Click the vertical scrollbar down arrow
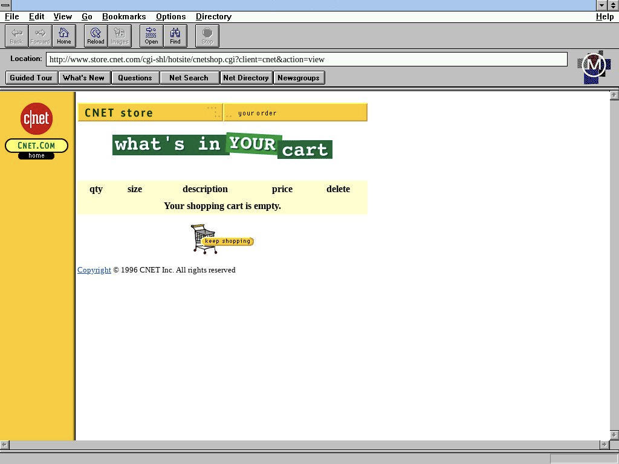The width and height of the screenshot is (619, 464). pos(614,435)
